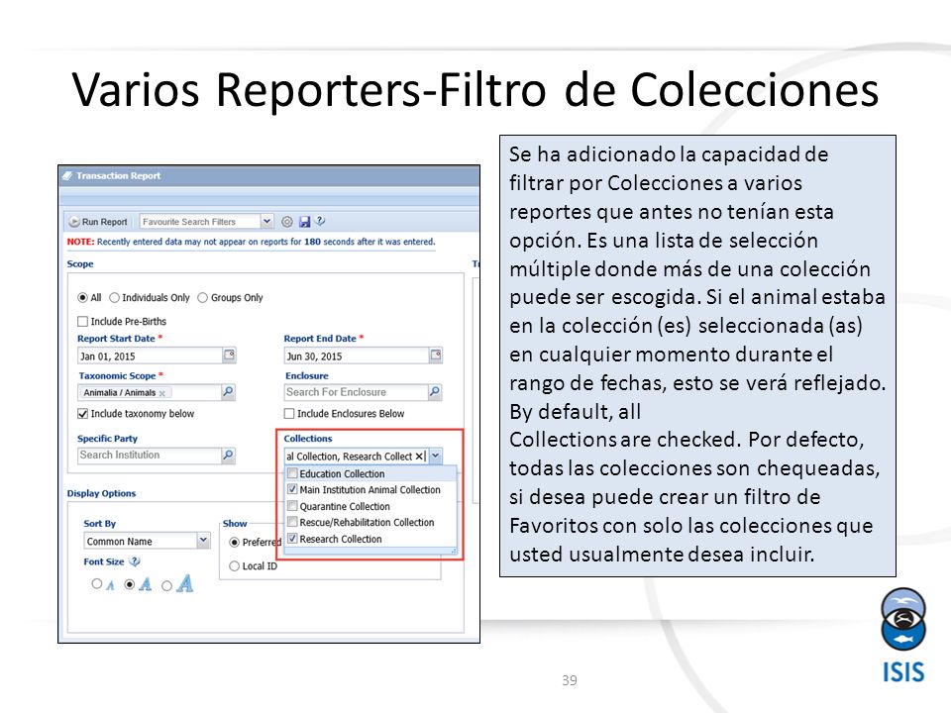This screenshot has width=951, height=713.
Task: Click the Run Report button
Action: click(x=98, y=222)
